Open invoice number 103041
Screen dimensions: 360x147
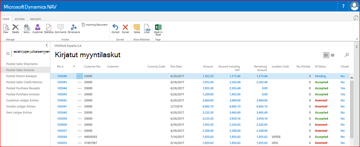coord(62,107)
